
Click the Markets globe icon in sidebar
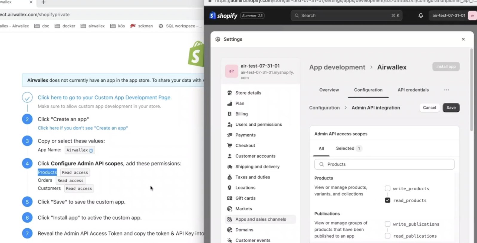230,209
